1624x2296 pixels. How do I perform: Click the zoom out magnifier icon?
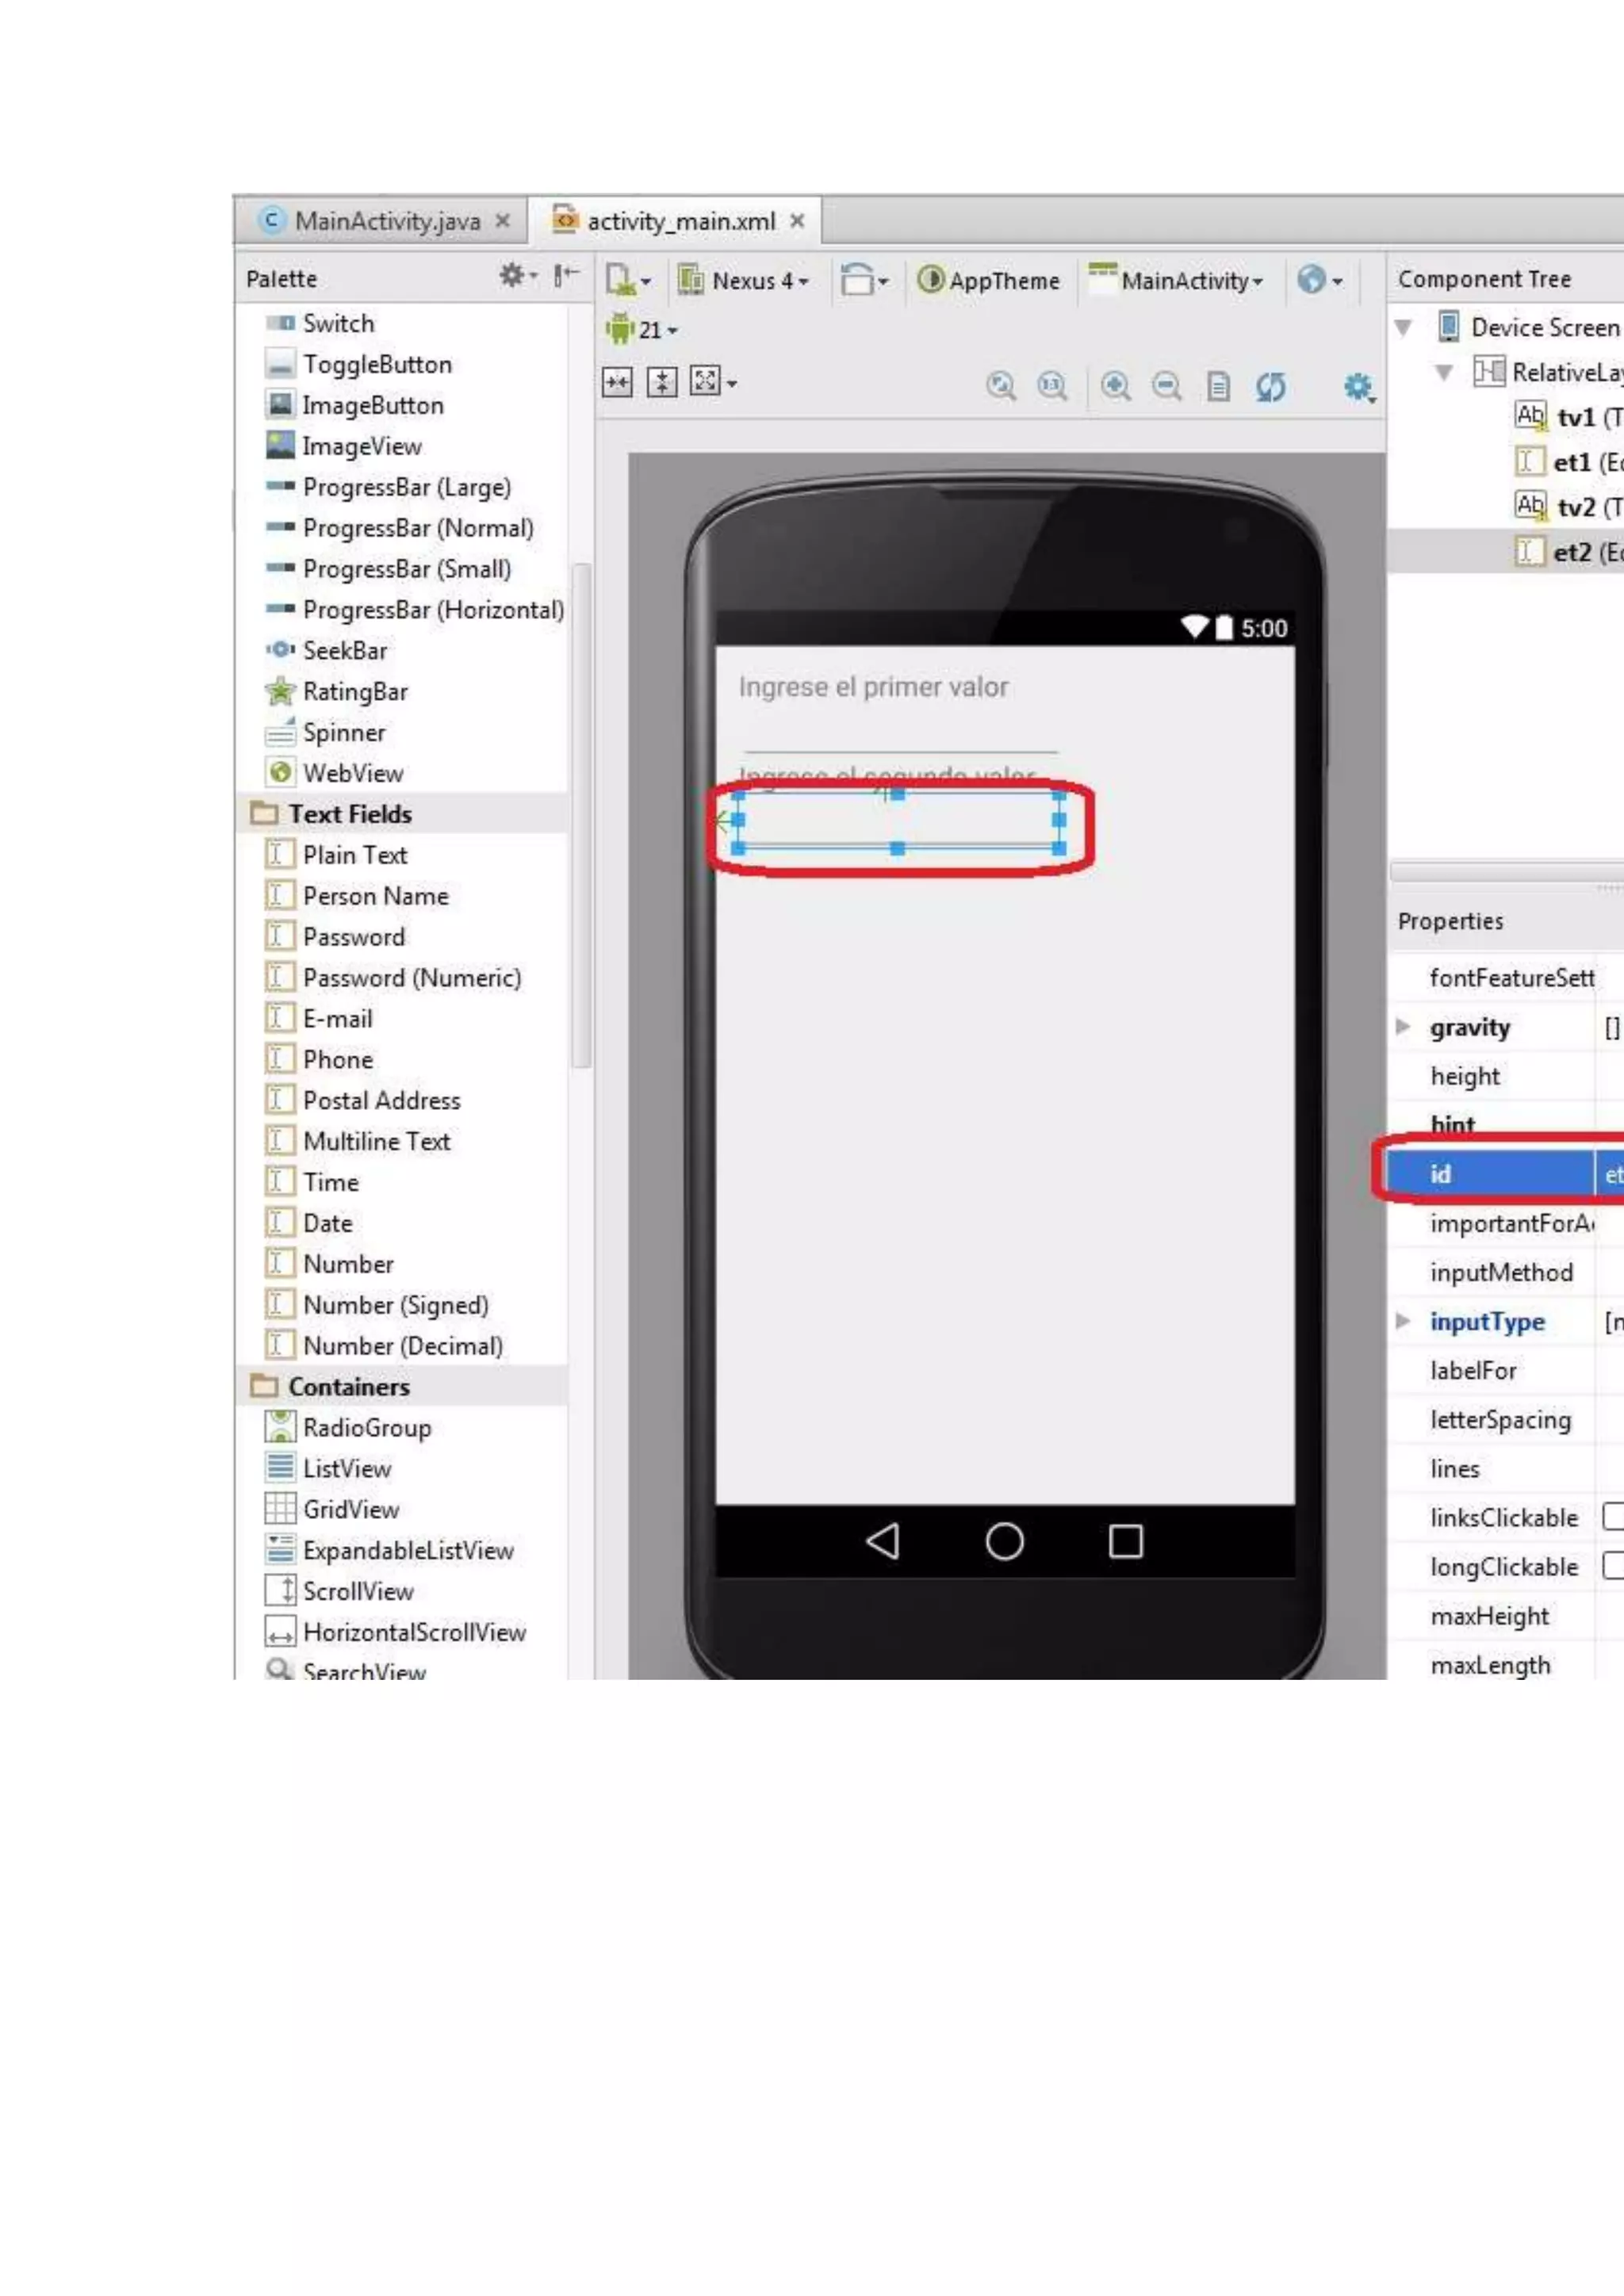(1166, 386)
